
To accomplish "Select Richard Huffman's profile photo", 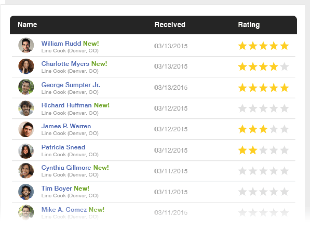I will pyautogui.click(x=26, y=108).
